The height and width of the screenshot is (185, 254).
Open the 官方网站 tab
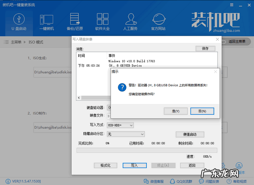[x=158, y=22]
